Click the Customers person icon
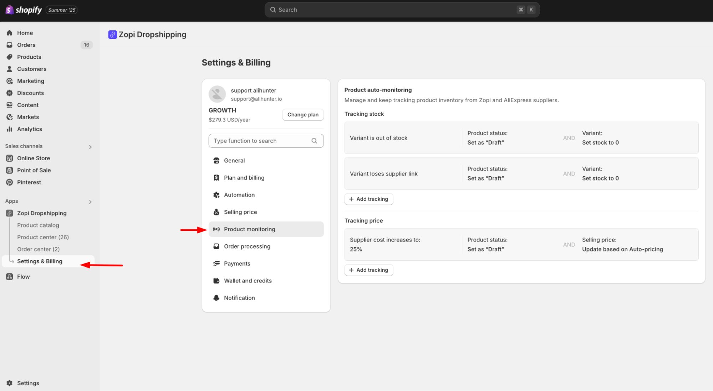713x391 pixels. pos(10,69)
